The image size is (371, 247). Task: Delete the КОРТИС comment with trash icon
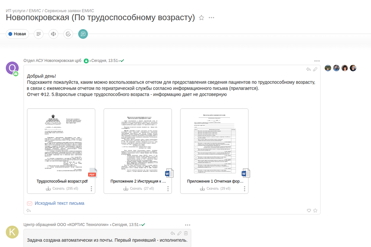coord(186,233)
